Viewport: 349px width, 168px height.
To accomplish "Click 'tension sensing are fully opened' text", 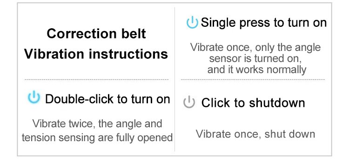I will [97, 137].
